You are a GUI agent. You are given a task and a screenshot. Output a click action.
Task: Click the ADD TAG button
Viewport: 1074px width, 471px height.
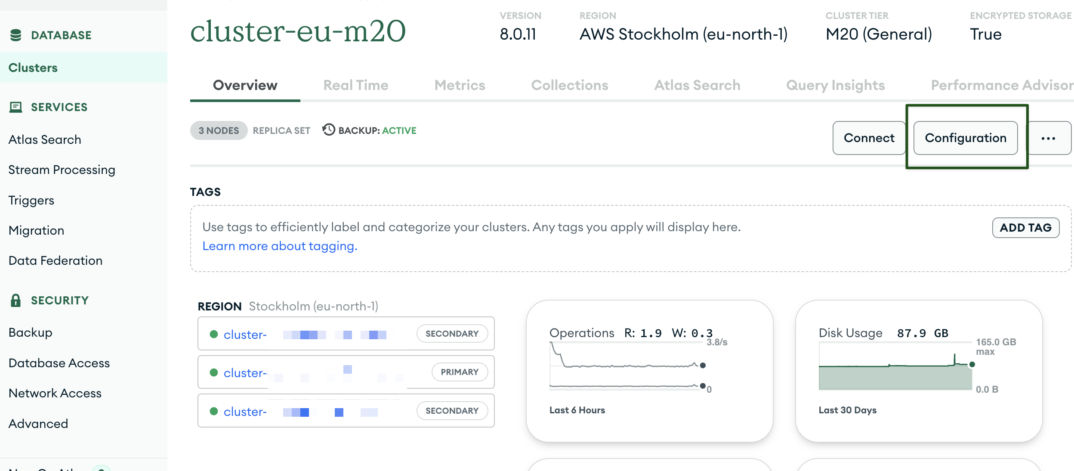click(1025, 228)
